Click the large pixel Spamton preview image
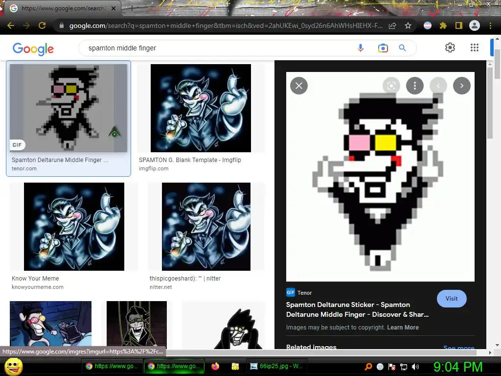 tap(380, 177)
